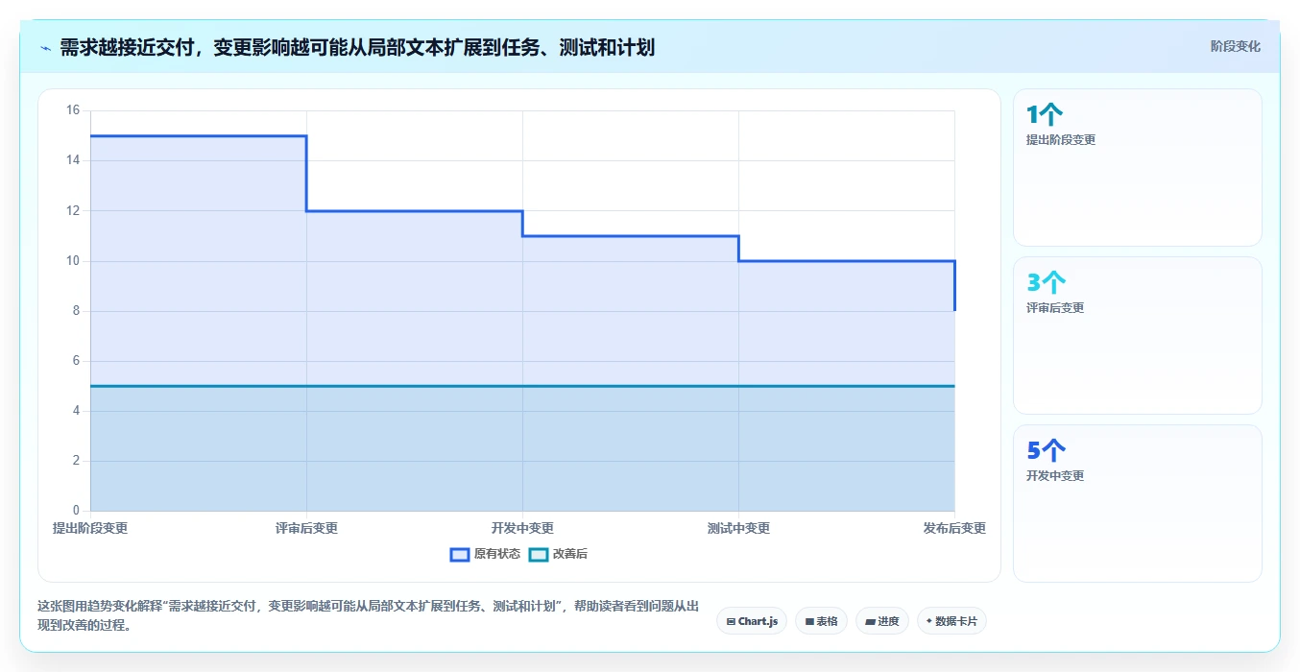
Task: Click the lightning icon beside the title
Action: pyautogui.click(x=45, y=47)
